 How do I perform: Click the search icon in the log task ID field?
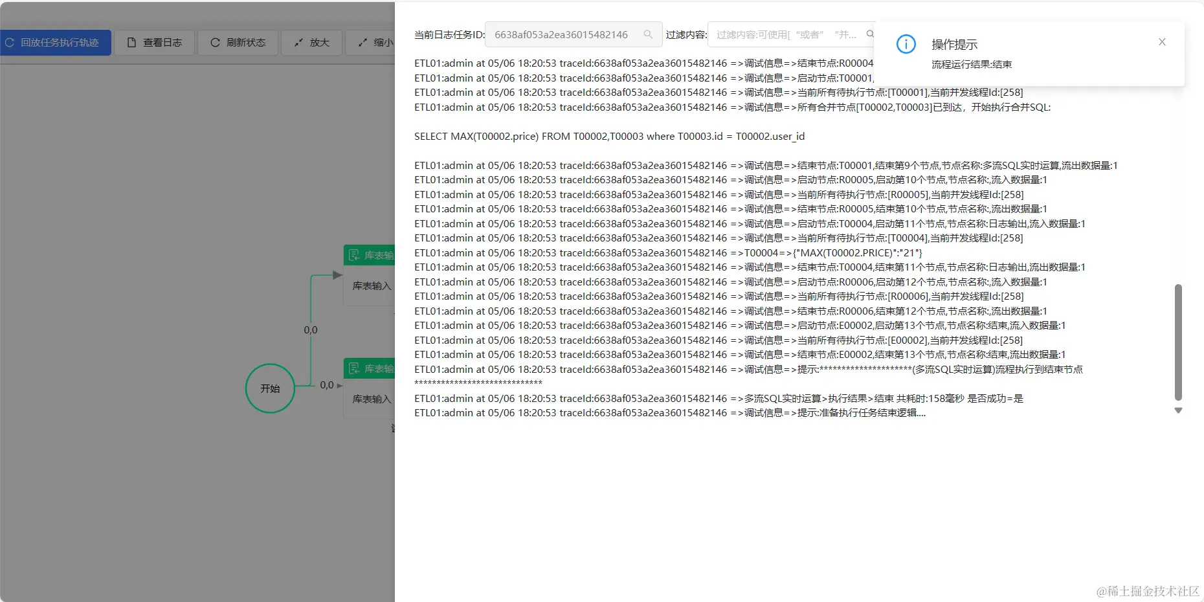point(648,34)
